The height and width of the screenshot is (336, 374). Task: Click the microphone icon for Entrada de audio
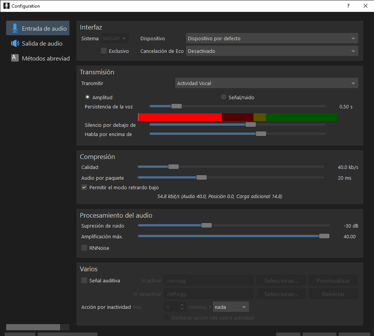[x=15, y=28]
